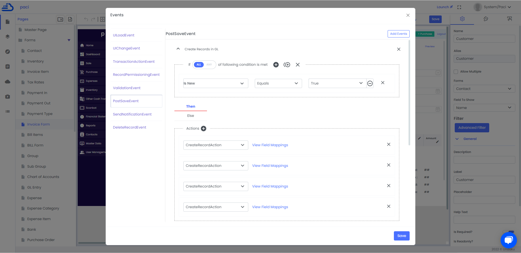The width and height of the screenshot is (521, 253).
Task: Select ValidationEvent in events list
Action: [127, 88]
